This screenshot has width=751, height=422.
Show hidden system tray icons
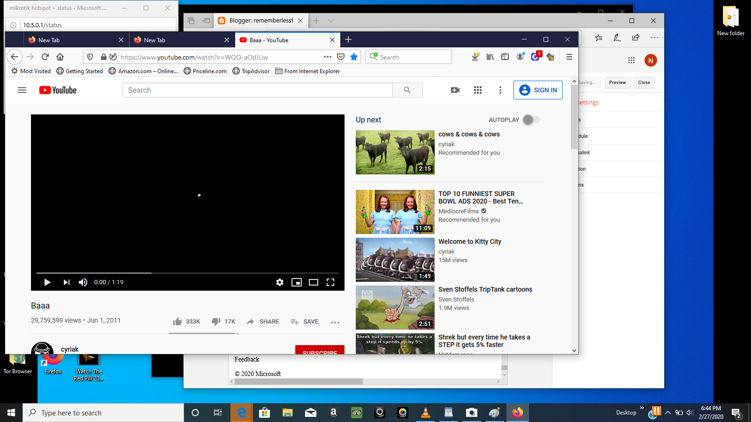[x=667, y=413]
